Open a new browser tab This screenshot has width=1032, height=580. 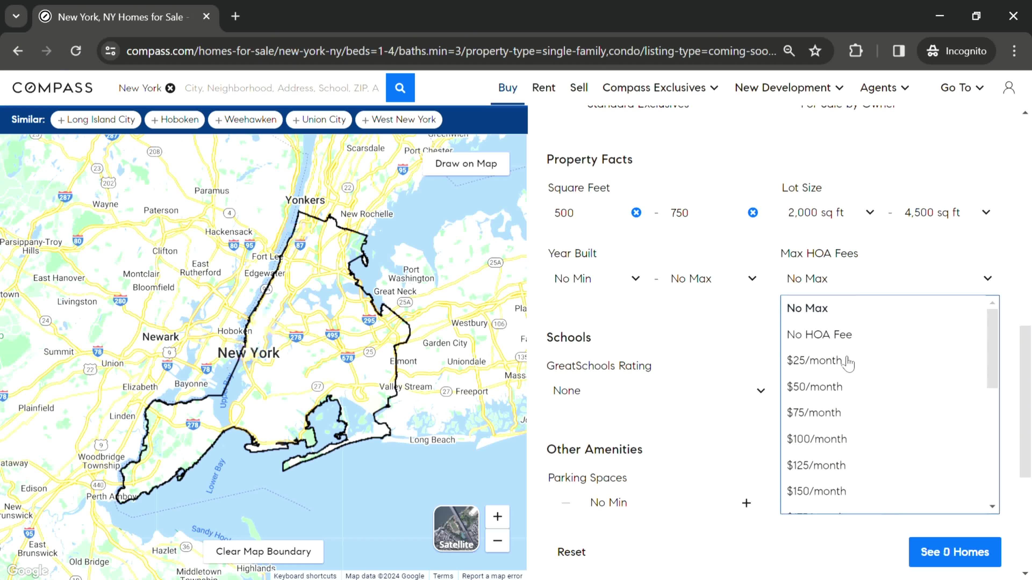236,16
